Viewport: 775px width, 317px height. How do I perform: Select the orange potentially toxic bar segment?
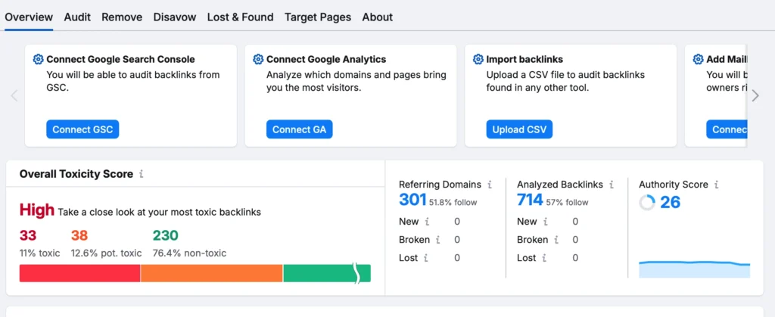coord(212,273)
